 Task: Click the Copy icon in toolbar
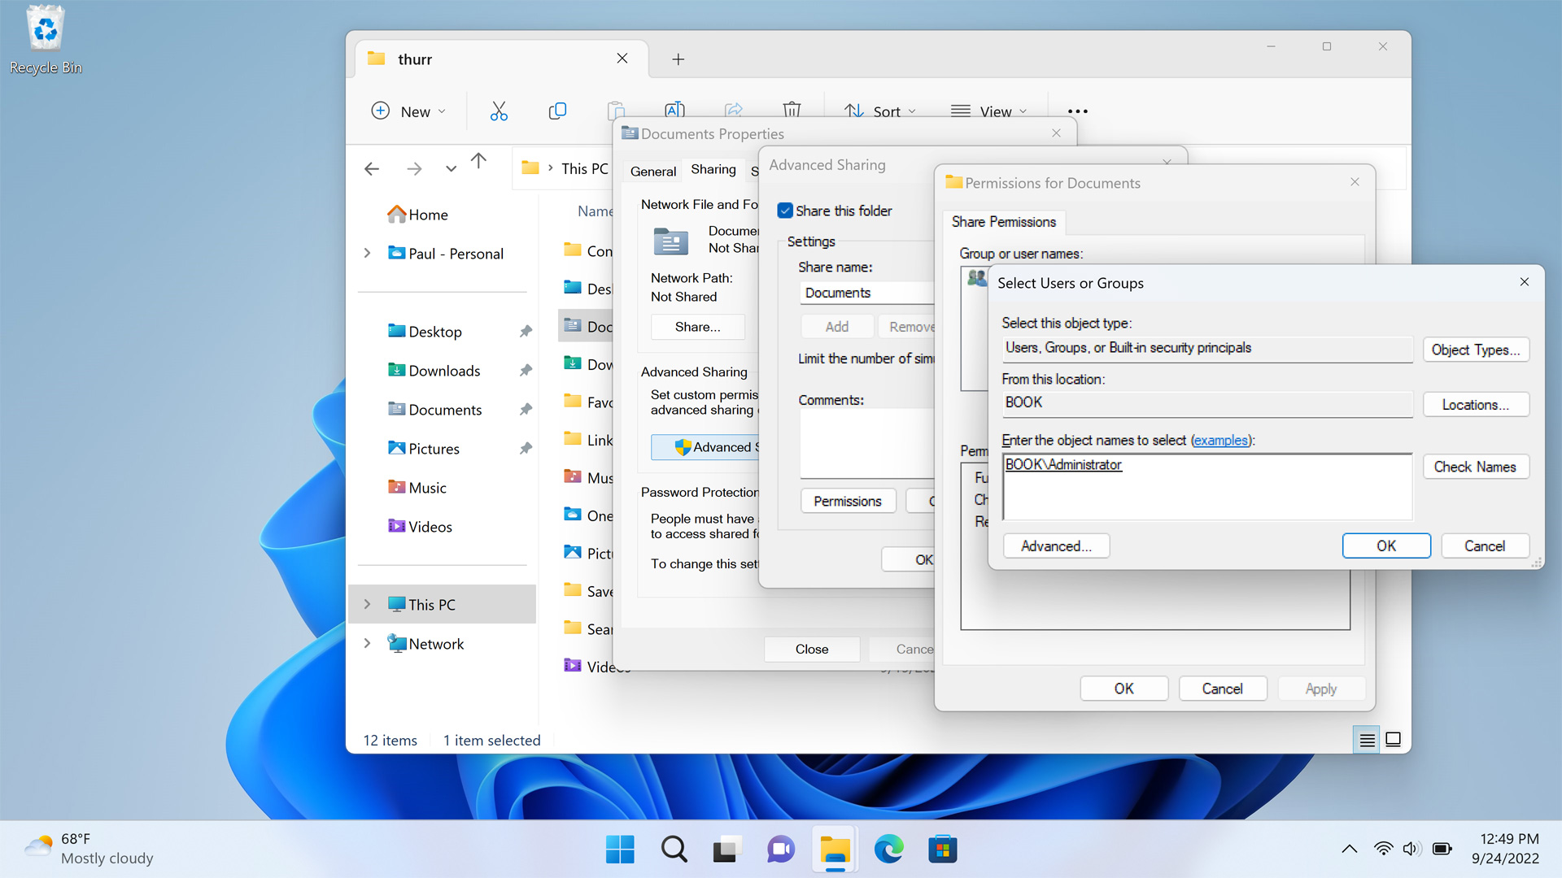click(557, 111)
